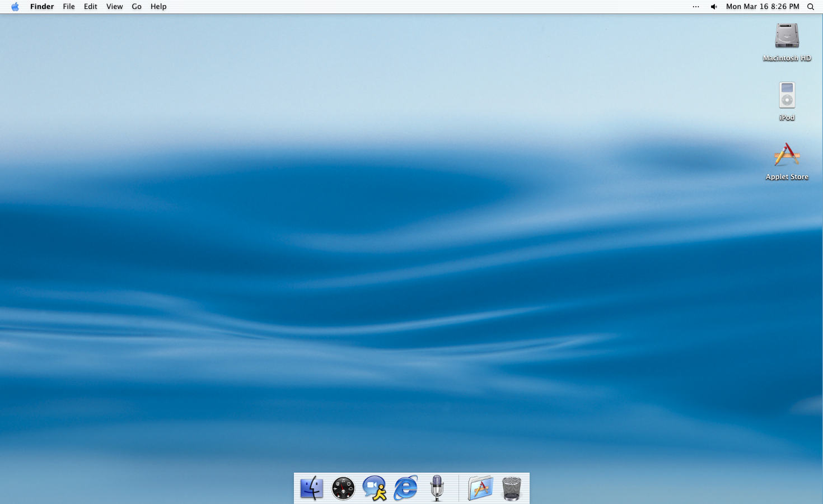The width and height of the screenshot is (823, 504).
Task: Open the File menu
Action: coord(69,7)
